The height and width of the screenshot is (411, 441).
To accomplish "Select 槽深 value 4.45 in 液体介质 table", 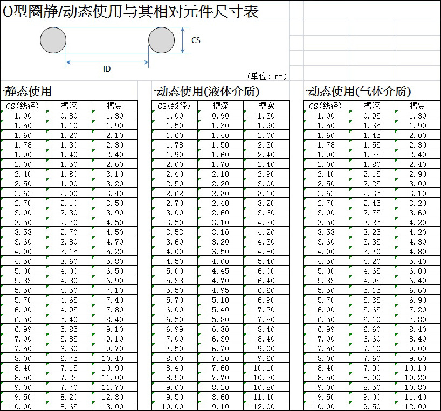I will (220, 271).
